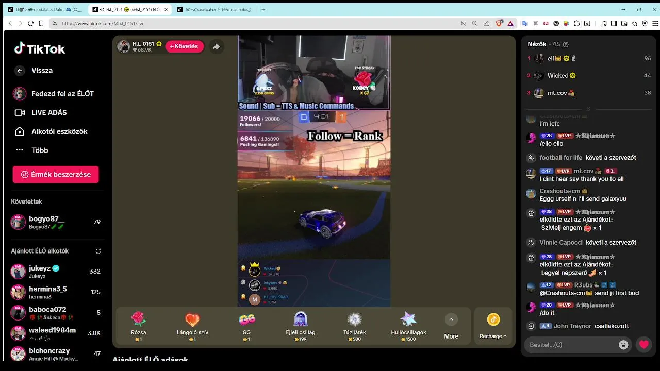
Task: Click the Nézők info question icon
Action: [x=566, y=45]
